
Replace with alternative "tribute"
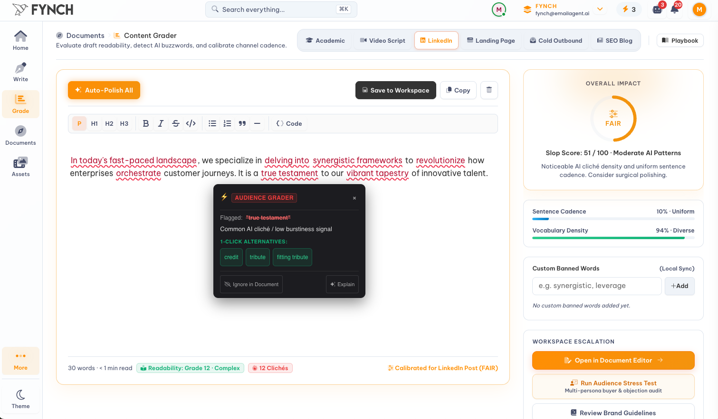pyautogui.click(x=258, y=257)
